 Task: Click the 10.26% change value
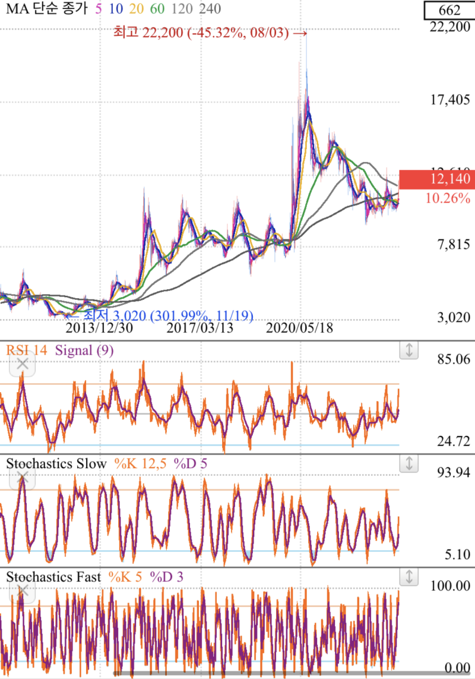pyautogui.click(x=448, y=198)
